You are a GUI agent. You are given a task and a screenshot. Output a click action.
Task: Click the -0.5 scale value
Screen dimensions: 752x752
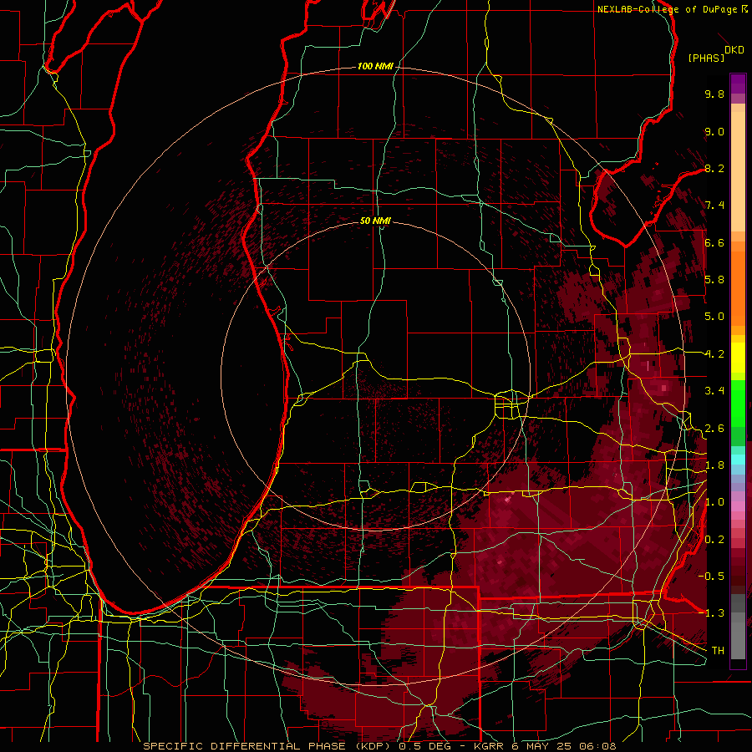coord(712,577)
